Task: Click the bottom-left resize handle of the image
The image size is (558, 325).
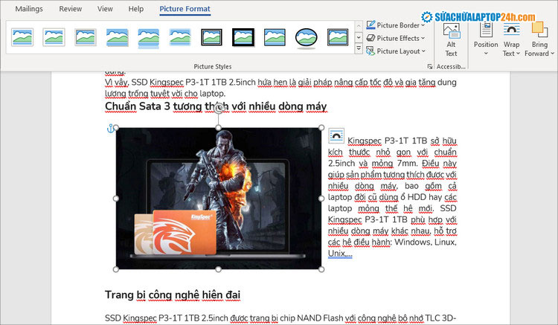Action: [116, 269]
